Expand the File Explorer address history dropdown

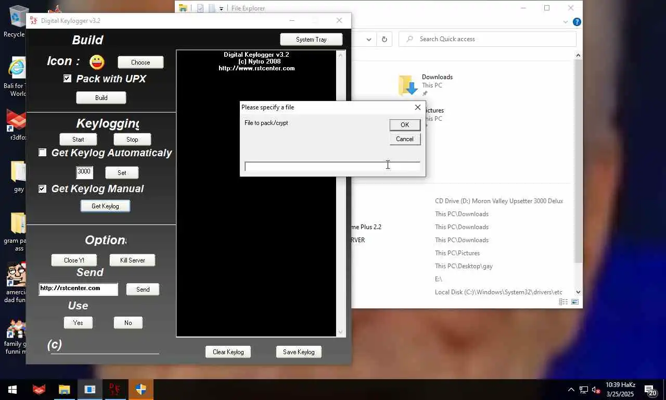(x=369, y=39)
